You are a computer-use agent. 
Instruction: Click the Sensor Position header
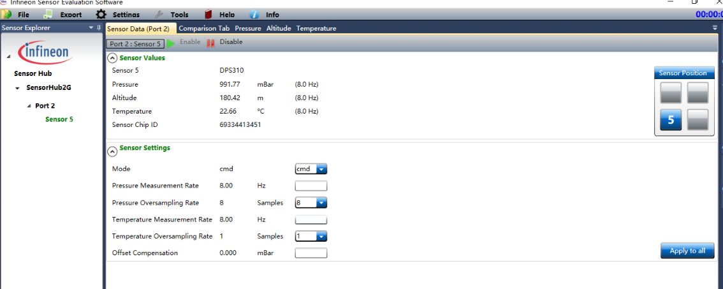click(684, 73)
